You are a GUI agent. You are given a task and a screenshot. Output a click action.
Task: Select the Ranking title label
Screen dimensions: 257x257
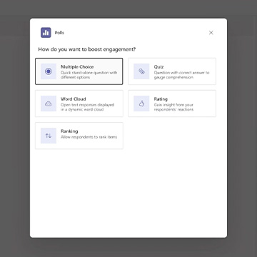pos(69,131)
